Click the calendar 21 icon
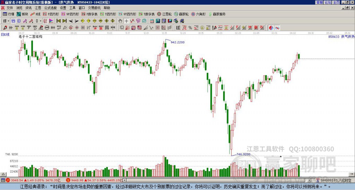Image resolution: width=355 pixels, height=190 pixels. [x=152, y=21]
